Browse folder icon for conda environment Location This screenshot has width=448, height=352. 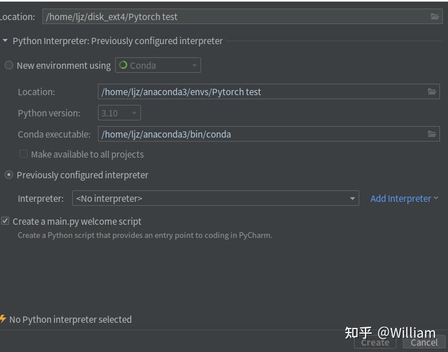tap(432, 92)
